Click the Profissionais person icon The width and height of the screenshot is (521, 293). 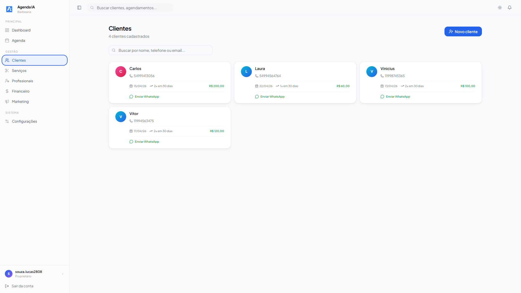(x=7, y=81)
